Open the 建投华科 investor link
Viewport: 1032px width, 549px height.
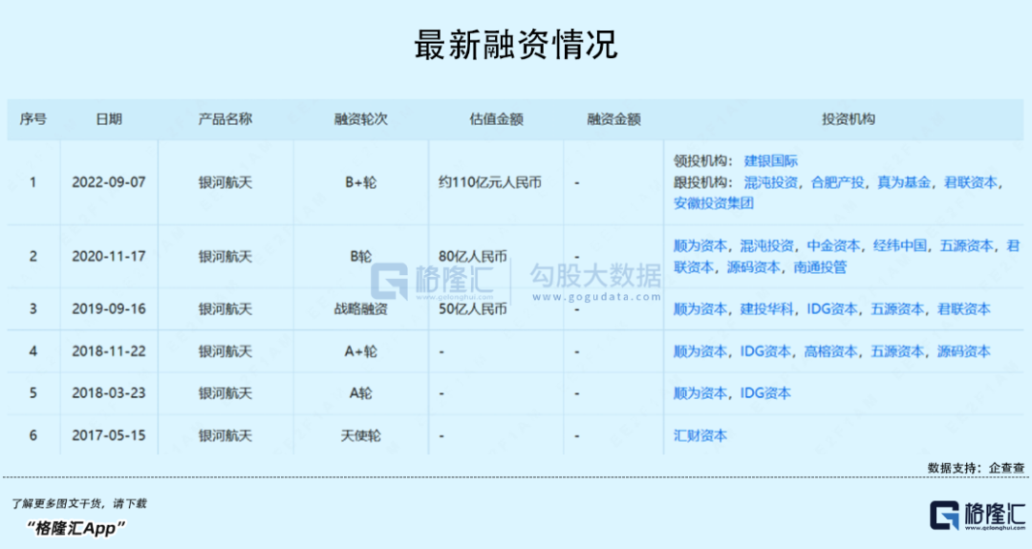pos(766,309)
